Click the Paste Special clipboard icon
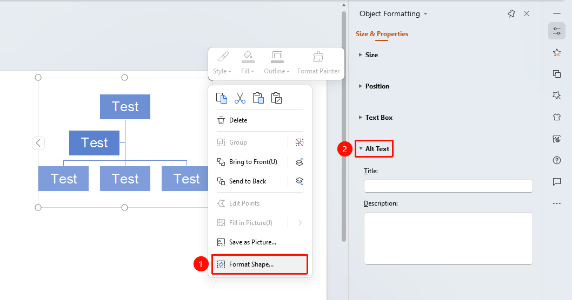The width and height of the screenshot is (572, 300). [x=276, y=98]
